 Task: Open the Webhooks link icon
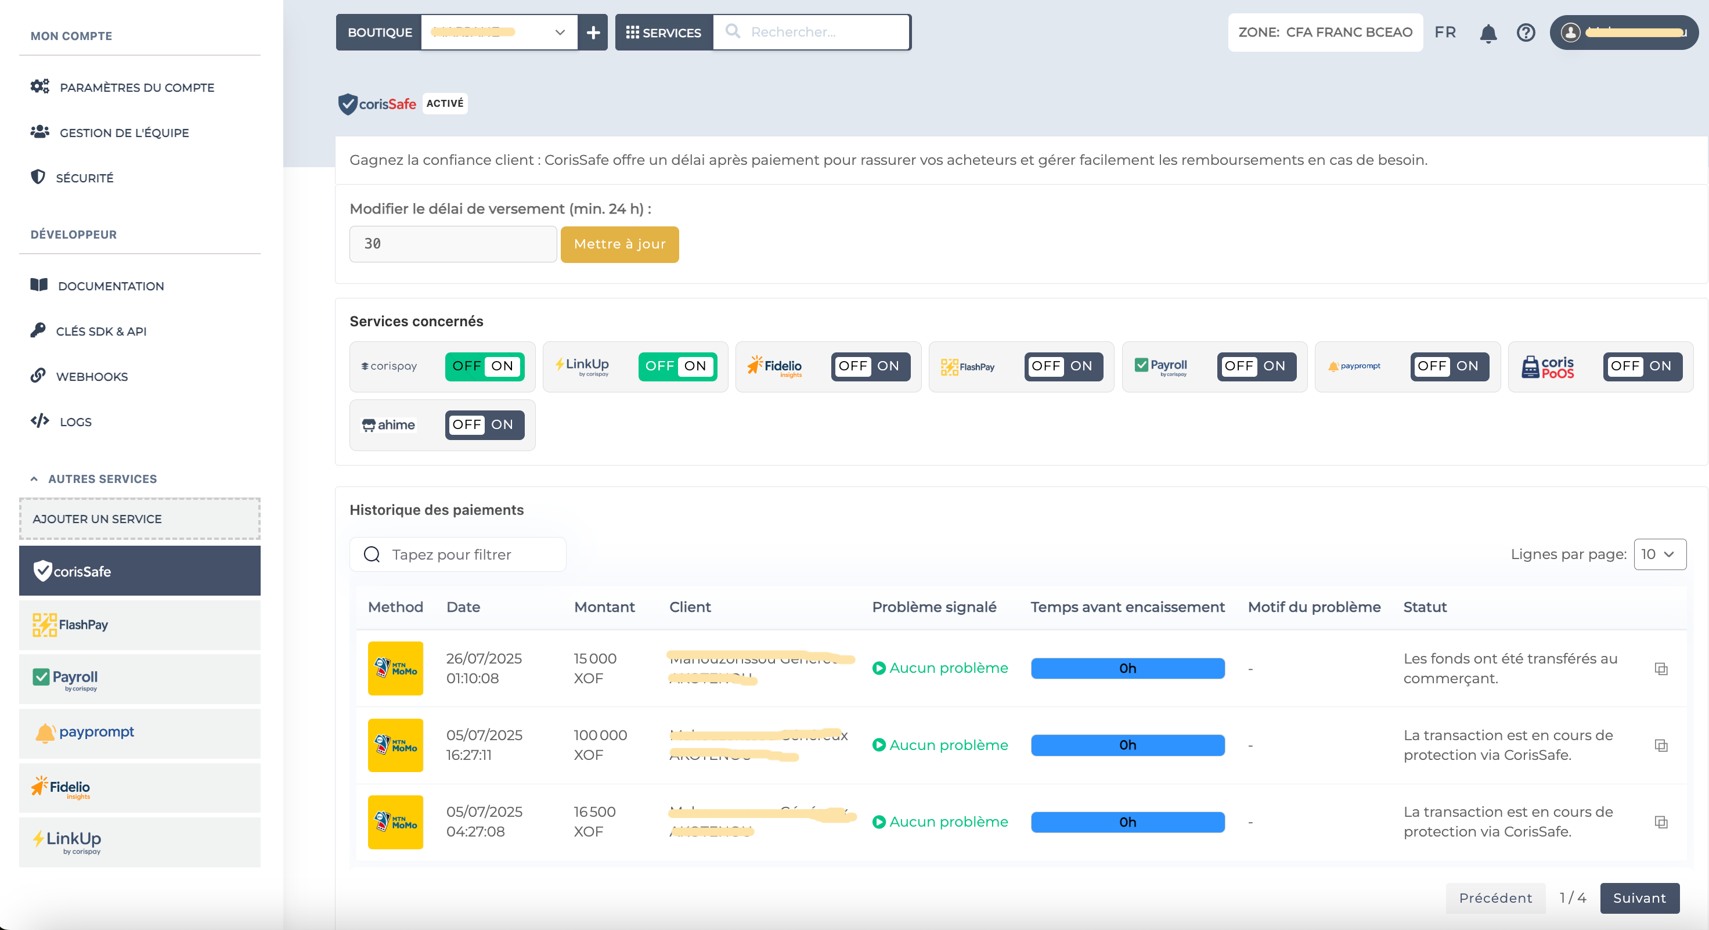[x=39, y=376]
